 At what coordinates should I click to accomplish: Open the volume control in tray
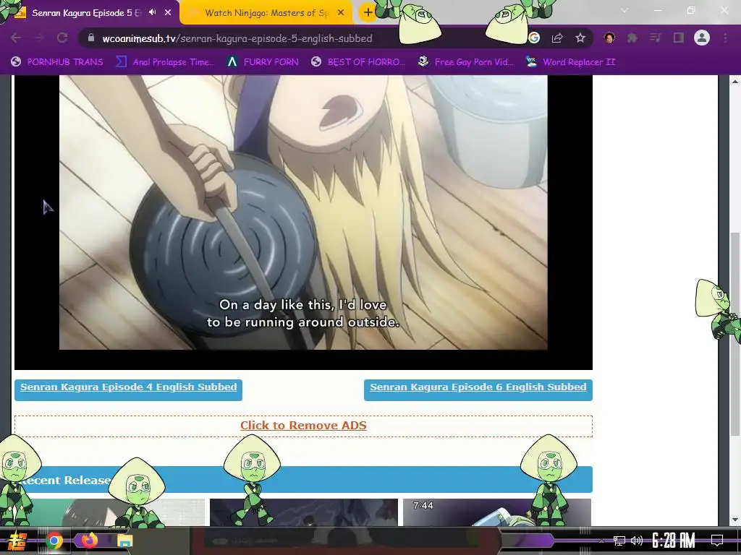[637, 541]
